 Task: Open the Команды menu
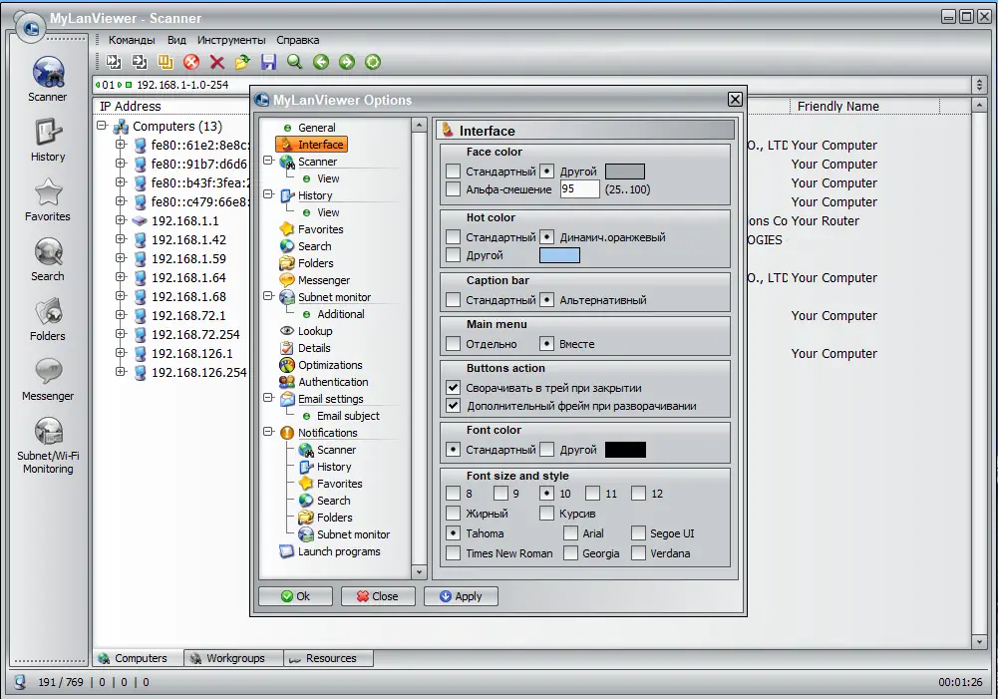[x=132, y=40]
